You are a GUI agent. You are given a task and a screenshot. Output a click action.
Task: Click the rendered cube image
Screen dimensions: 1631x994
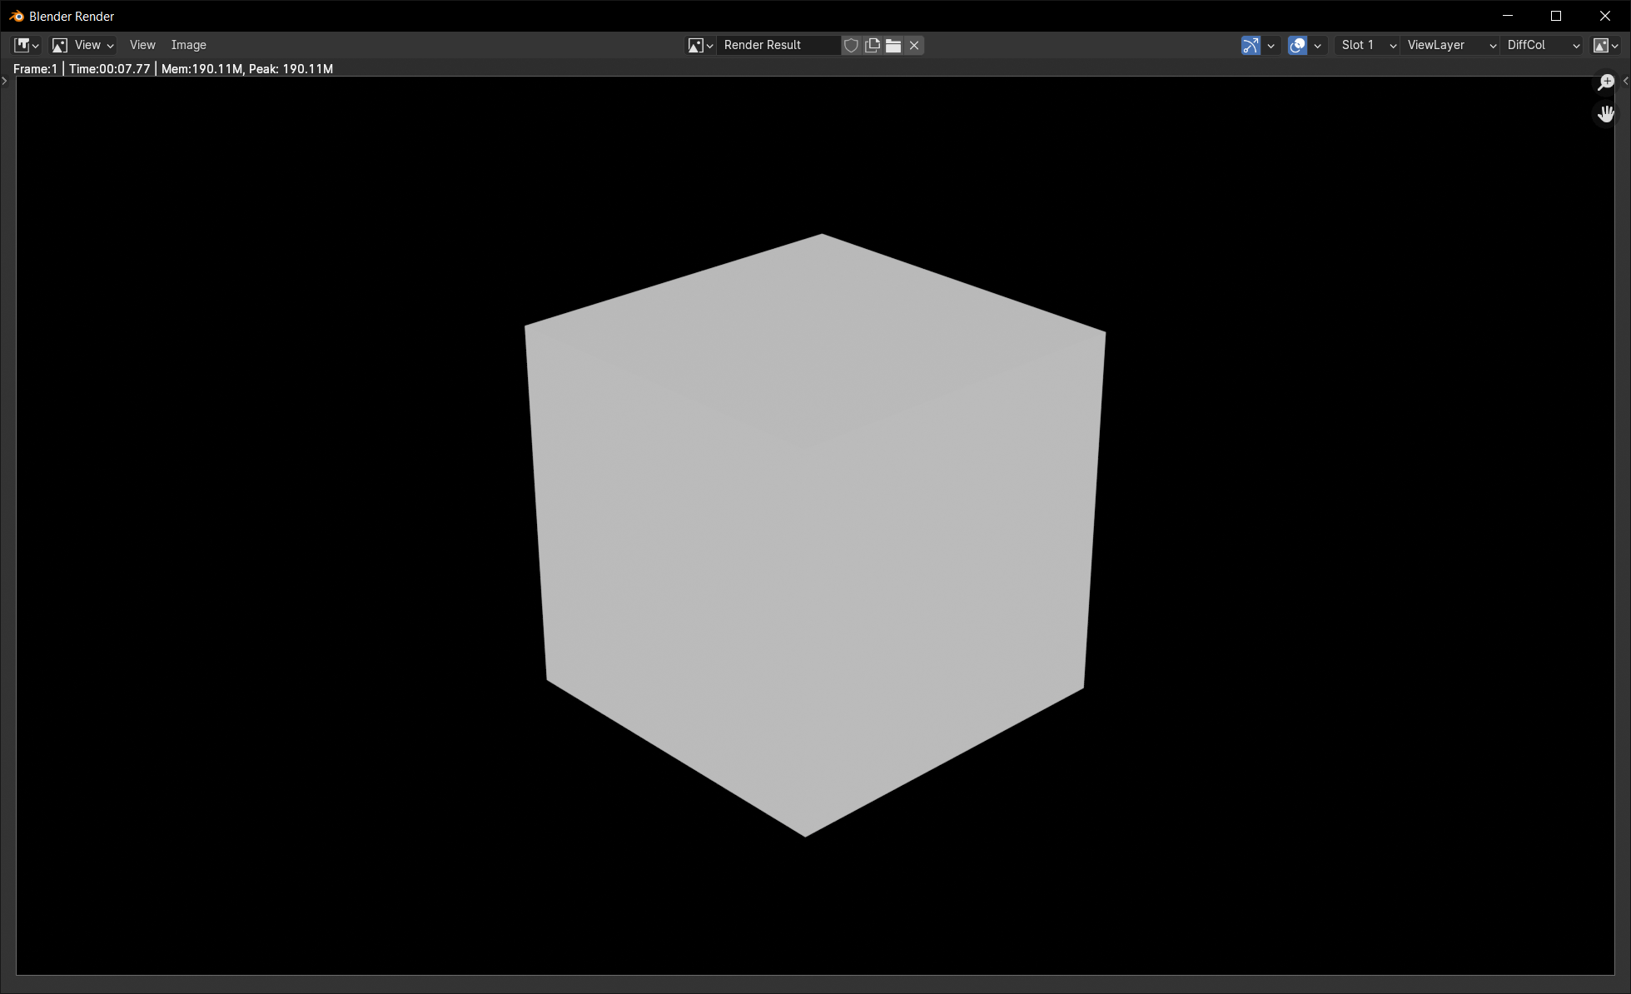(x=815, y=534)
